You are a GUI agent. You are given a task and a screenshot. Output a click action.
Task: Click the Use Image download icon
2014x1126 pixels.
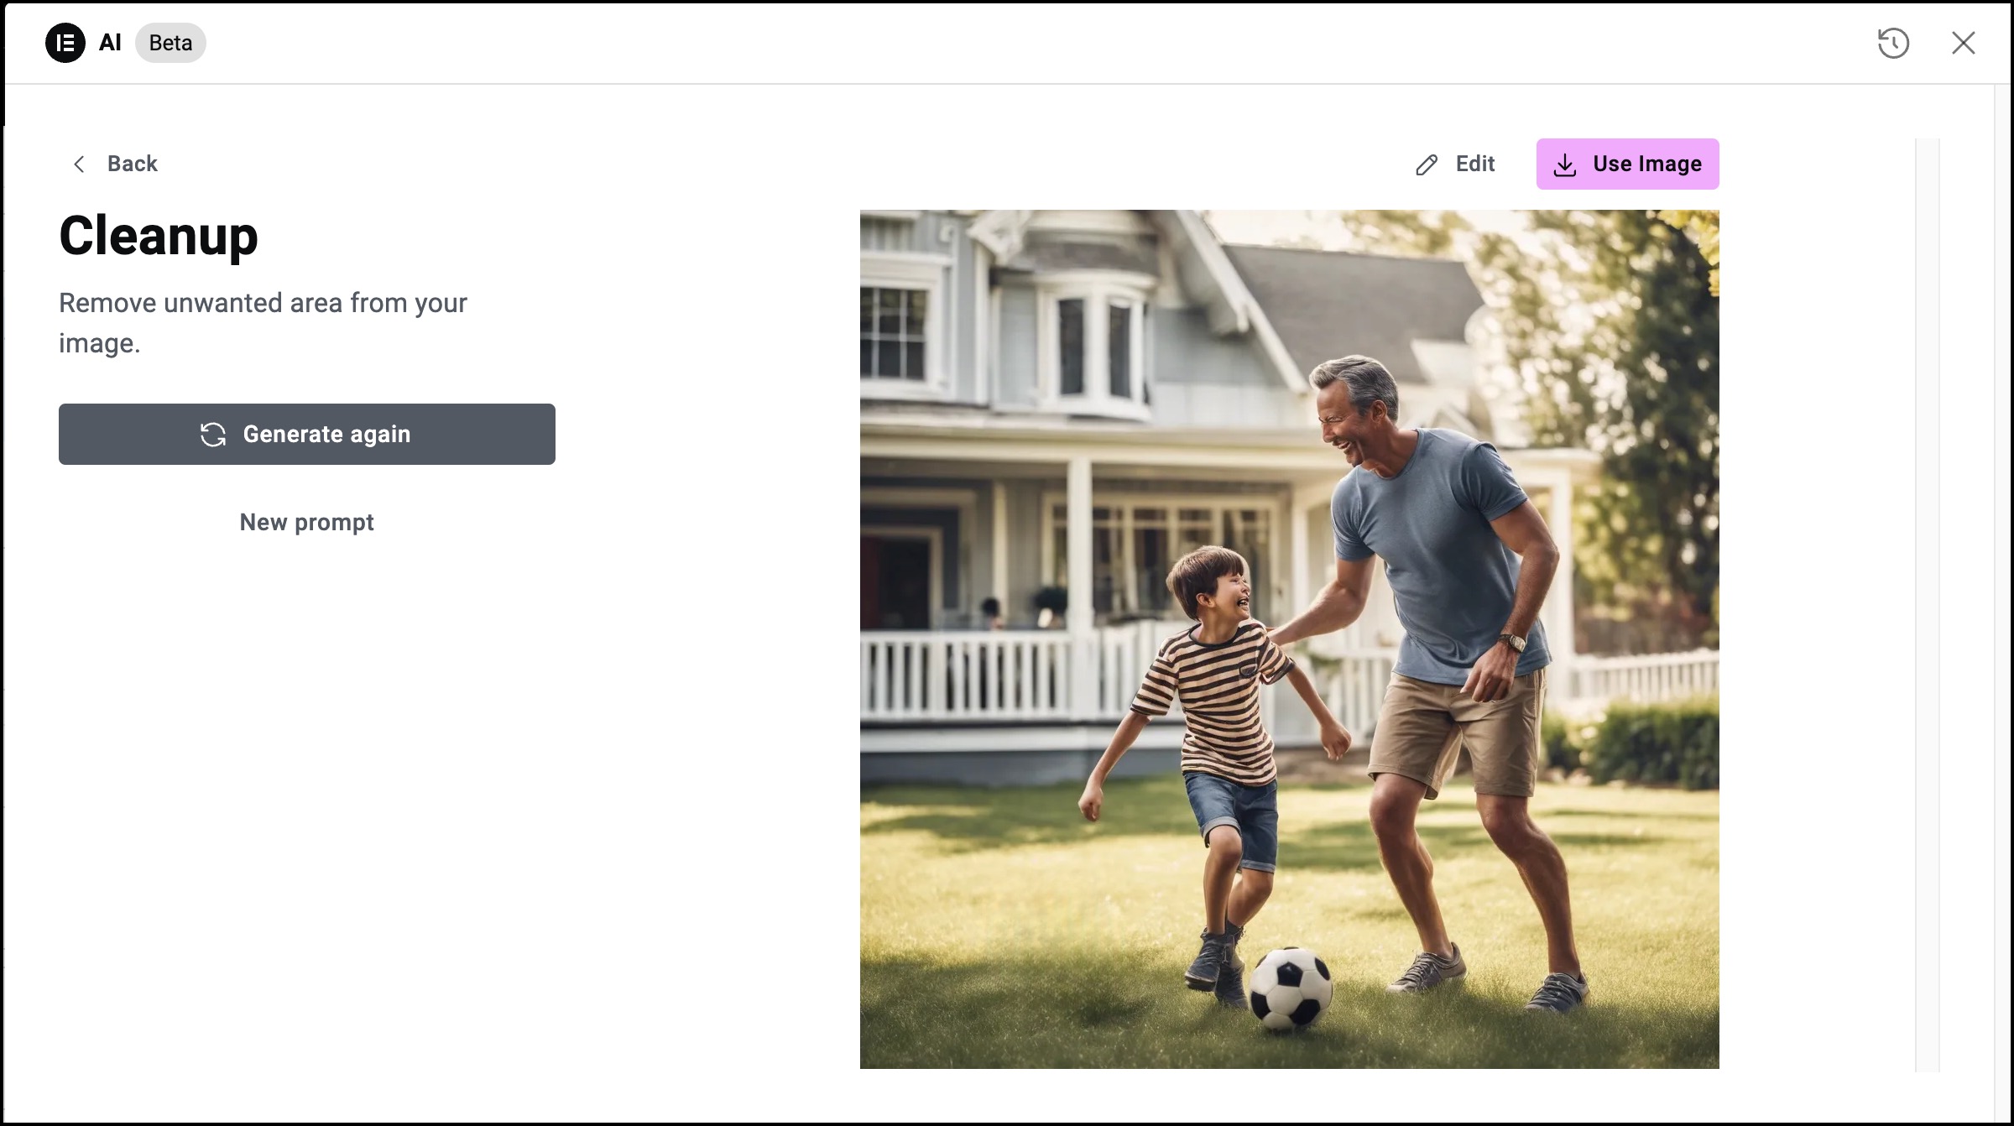(x=1564, y=164)
